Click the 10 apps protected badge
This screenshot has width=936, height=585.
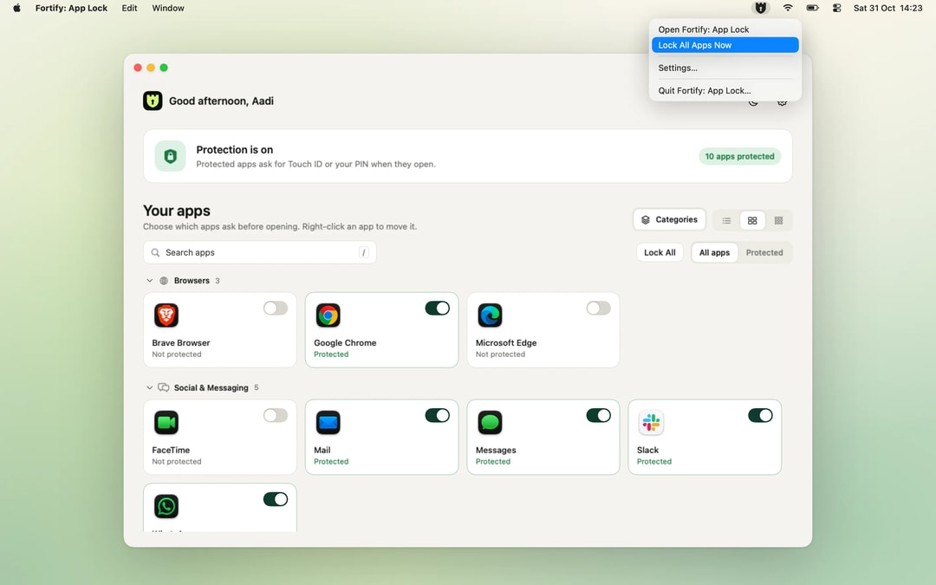(739, 156)
